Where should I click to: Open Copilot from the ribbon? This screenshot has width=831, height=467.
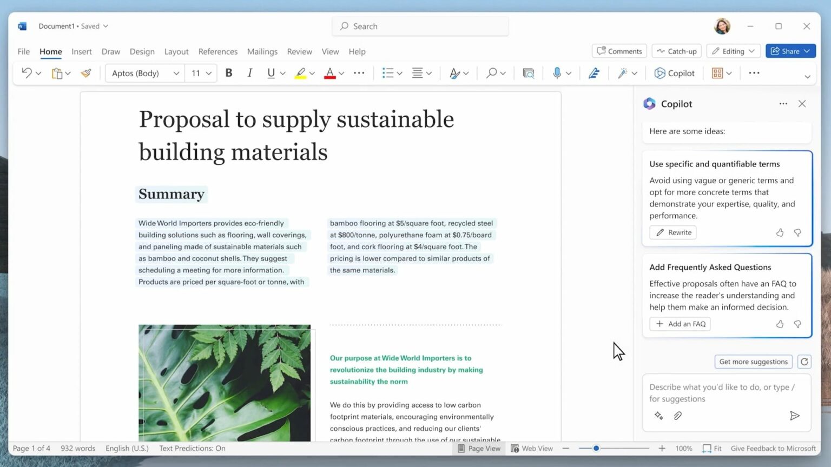[674, 73]
